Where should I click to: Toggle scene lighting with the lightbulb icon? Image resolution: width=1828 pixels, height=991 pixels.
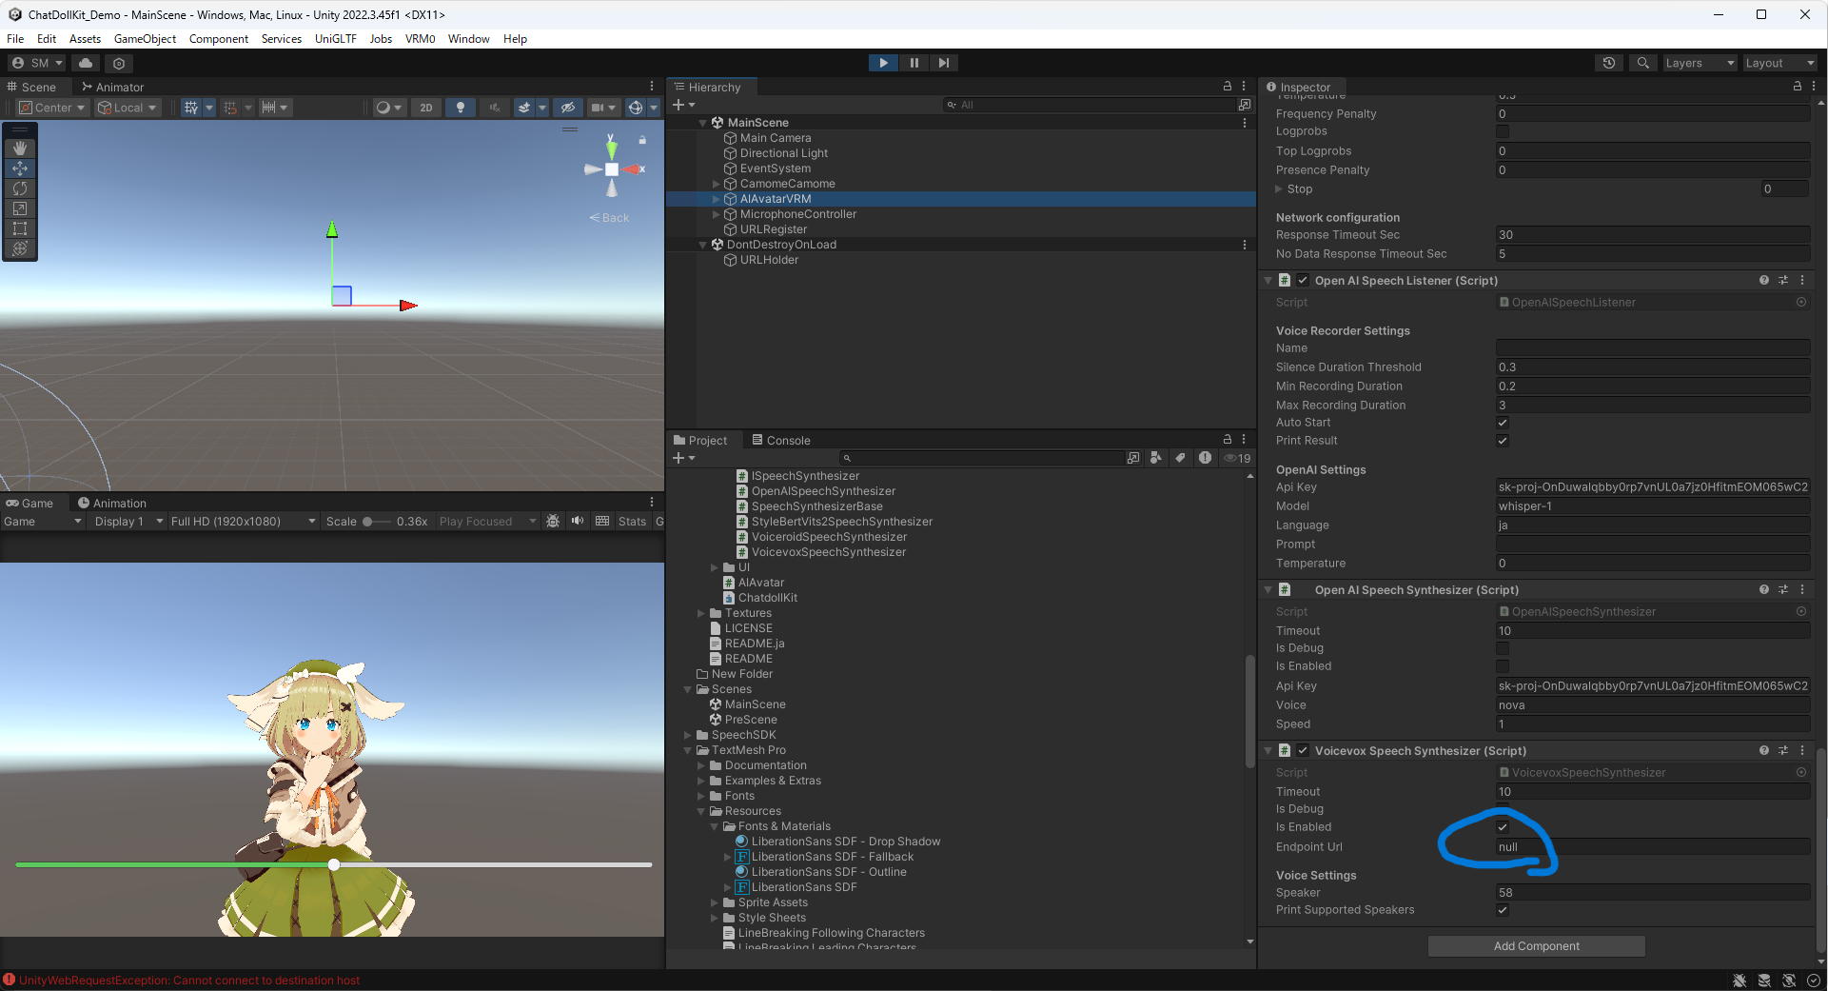pos(461,108)
